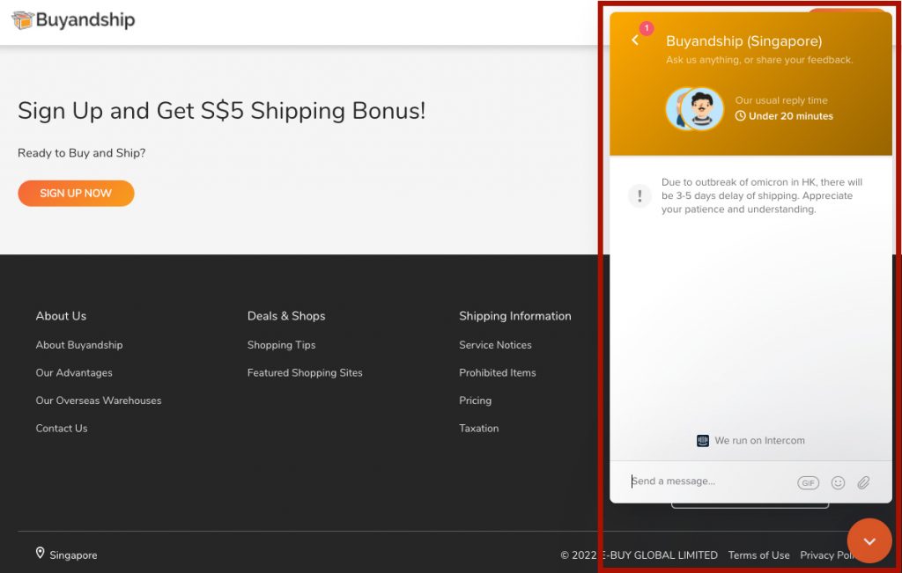Open the emoji picker in chat
The height and width of the screenshot is (573, 902).
[838, 482]
